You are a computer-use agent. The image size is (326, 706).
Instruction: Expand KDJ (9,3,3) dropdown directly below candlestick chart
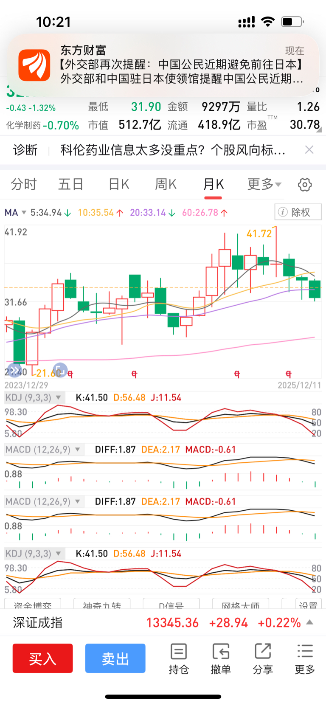[x=34, y=398]
